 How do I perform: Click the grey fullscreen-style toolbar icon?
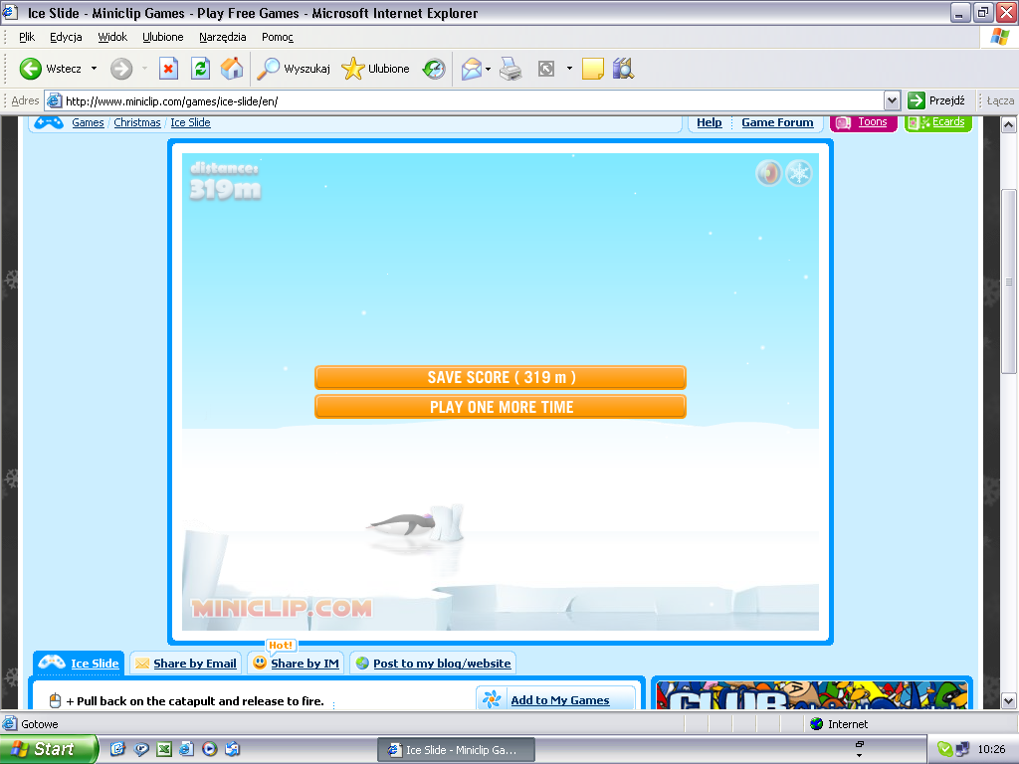tap(546, 69)
